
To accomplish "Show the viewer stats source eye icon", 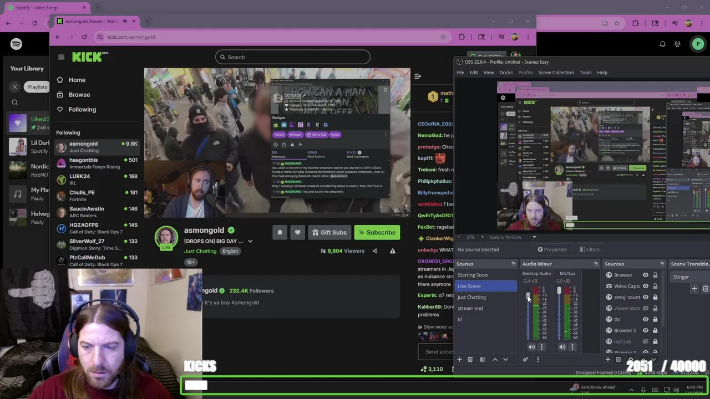I will [646, 308].
